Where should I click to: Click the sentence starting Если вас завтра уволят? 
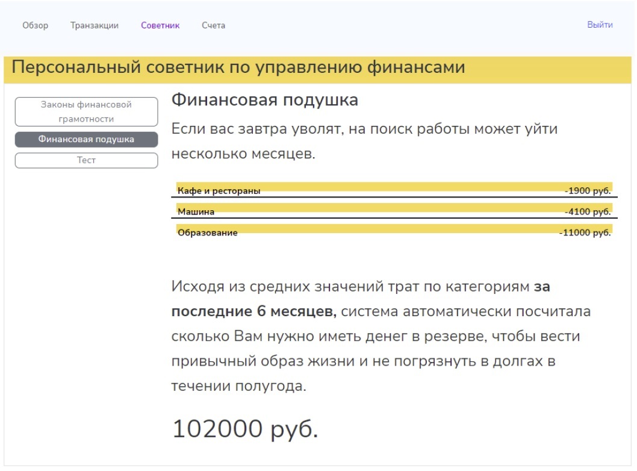pyautogui.click(x=364, y=129)
